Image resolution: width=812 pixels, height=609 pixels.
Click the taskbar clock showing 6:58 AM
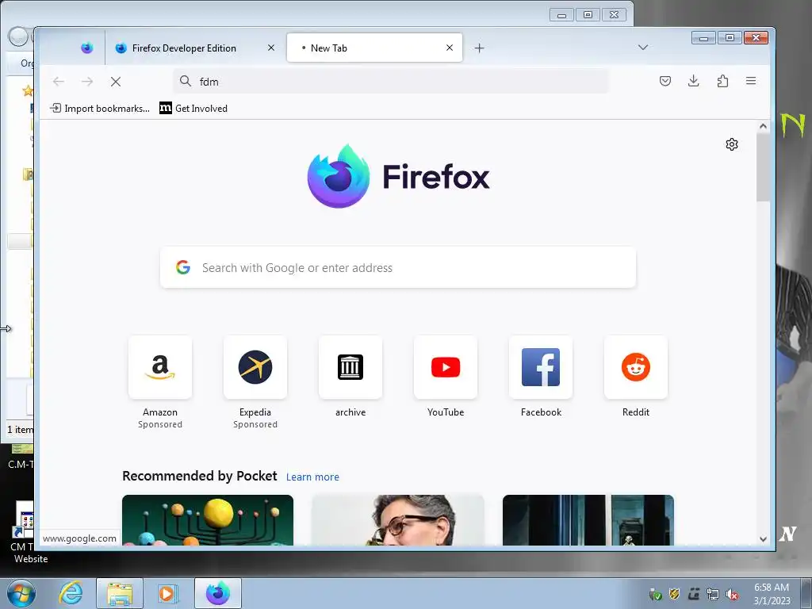[772, 594]
